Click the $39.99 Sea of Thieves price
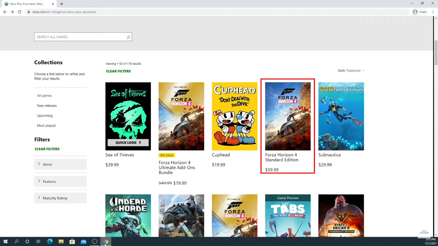 [x=112, y=165]
